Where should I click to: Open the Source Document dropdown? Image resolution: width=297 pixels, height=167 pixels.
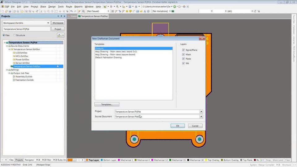201,117
